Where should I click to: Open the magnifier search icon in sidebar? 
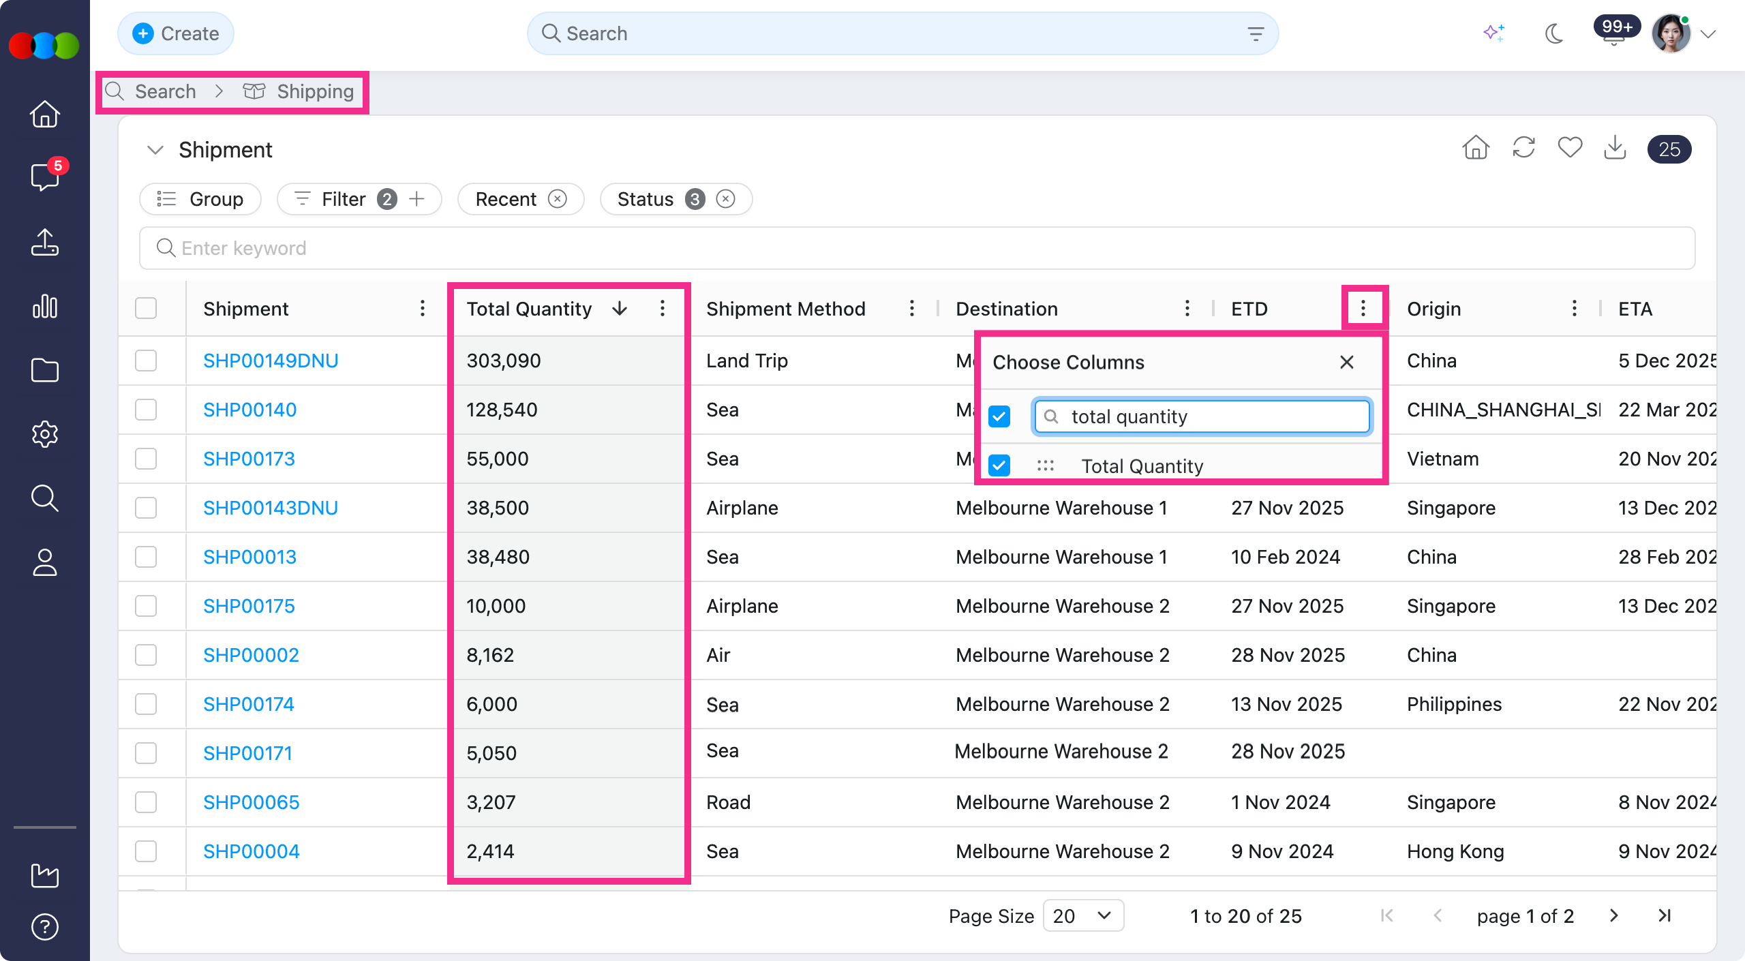tap(45, 498)
